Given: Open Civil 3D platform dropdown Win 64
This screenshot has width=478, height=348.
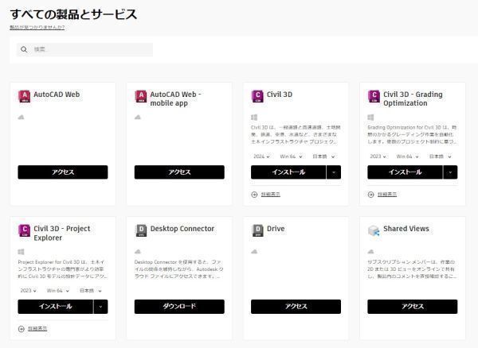Looking at the screenshot, I should coord(291,157).
